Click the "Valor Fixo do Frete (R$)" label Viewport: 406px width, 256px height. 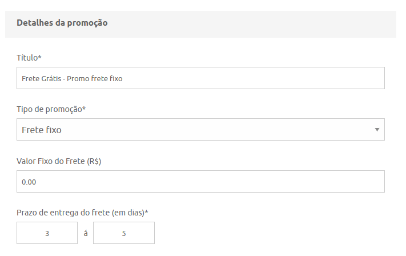click(59, 161)
